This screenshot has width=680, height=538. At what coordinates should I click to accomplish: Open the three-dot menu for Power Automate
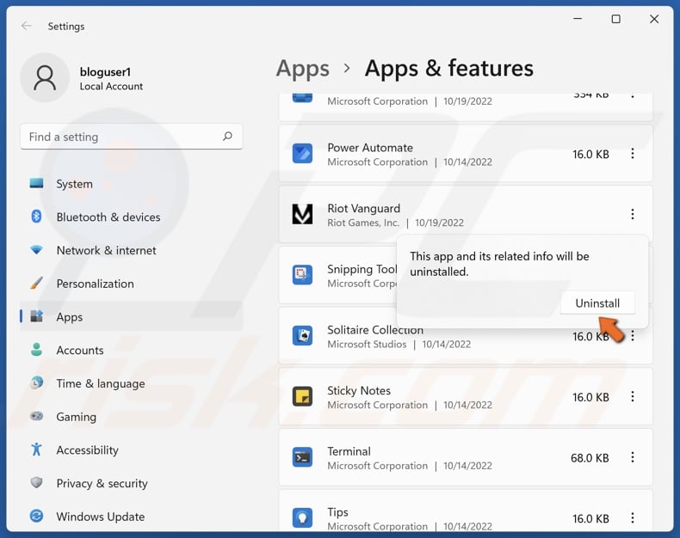point(633,154)
